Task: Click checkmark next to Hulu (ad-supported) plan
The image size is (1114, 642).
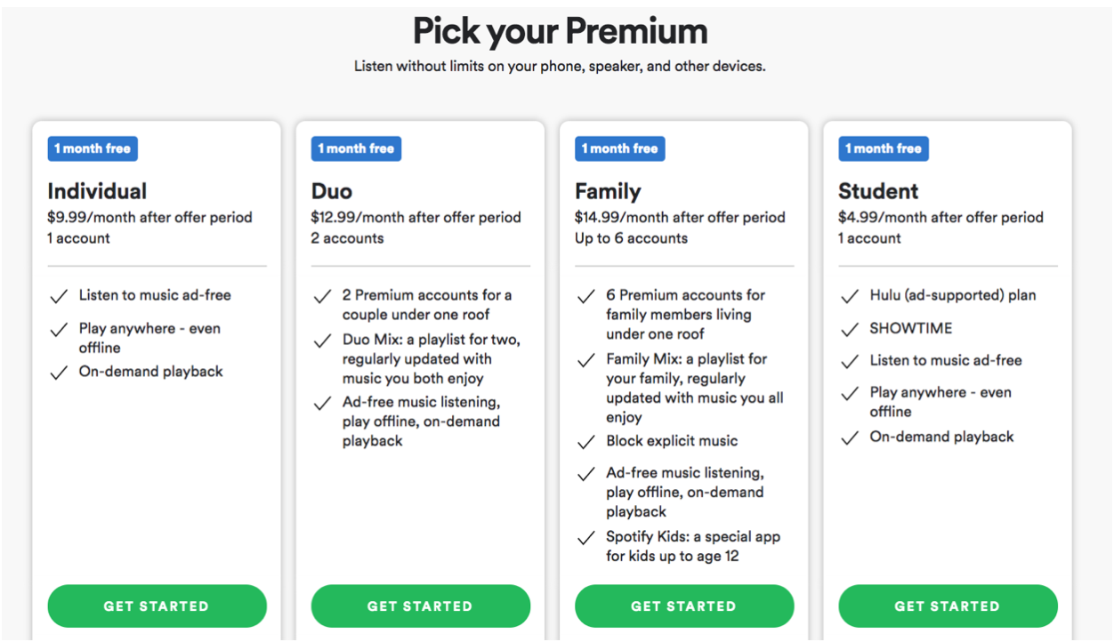Action: (850, 296)
